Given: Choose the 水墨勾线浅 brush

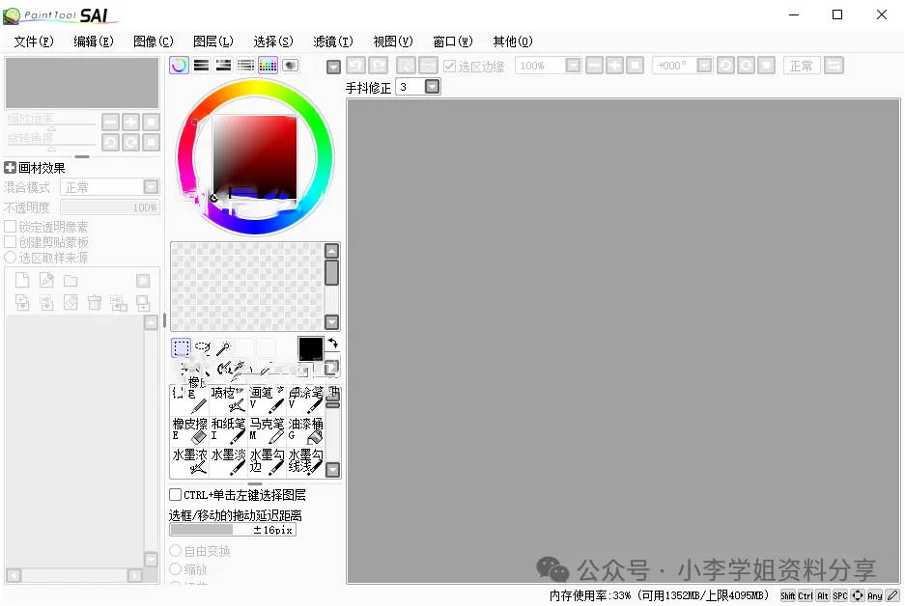Looking at the screenshot, I should [x=305, y=462].
